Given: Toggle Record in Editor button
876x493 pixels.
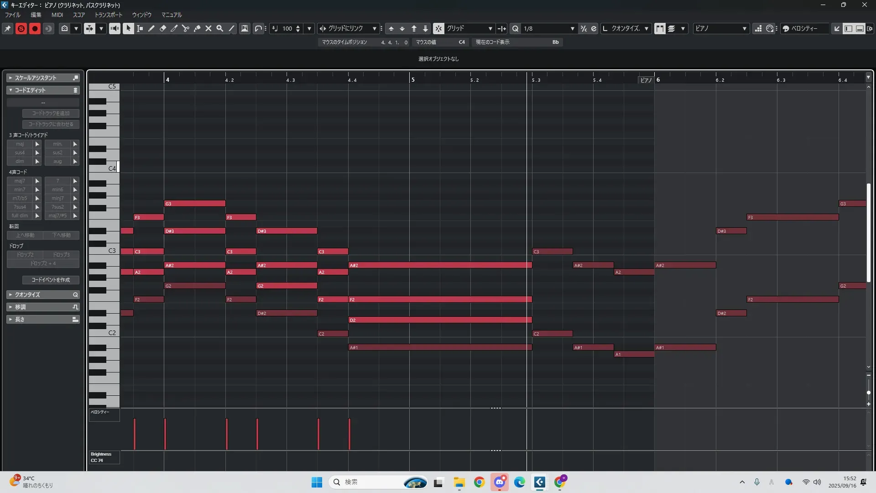Looking at the screenshot, I should pyautogui.click(x=35, y=28).
